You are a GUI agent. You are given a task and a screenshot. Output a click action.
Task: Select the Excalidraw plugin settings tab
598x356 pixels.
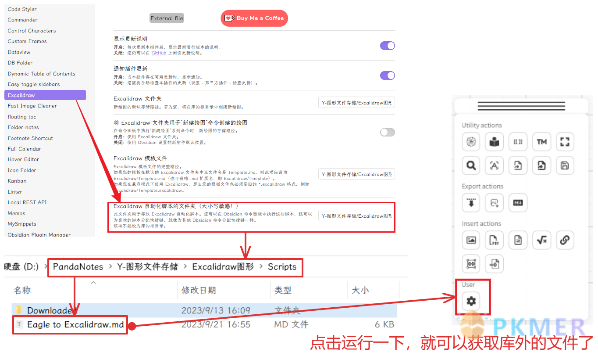(x=45, y=95)
